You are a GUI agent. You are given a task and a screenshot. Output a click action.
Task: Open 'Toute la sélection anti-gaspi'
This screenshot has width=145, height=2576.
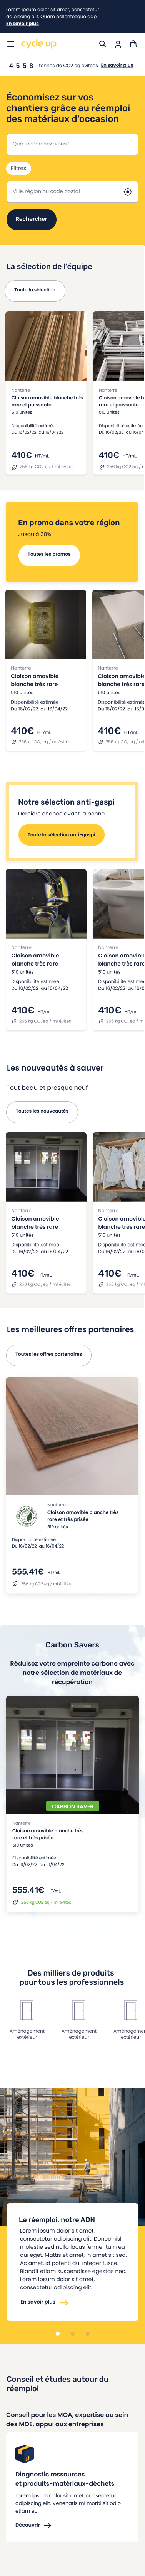[x=61, y=834]
